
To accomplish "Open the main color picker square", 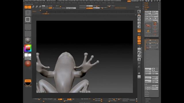I will pos(28,48).
